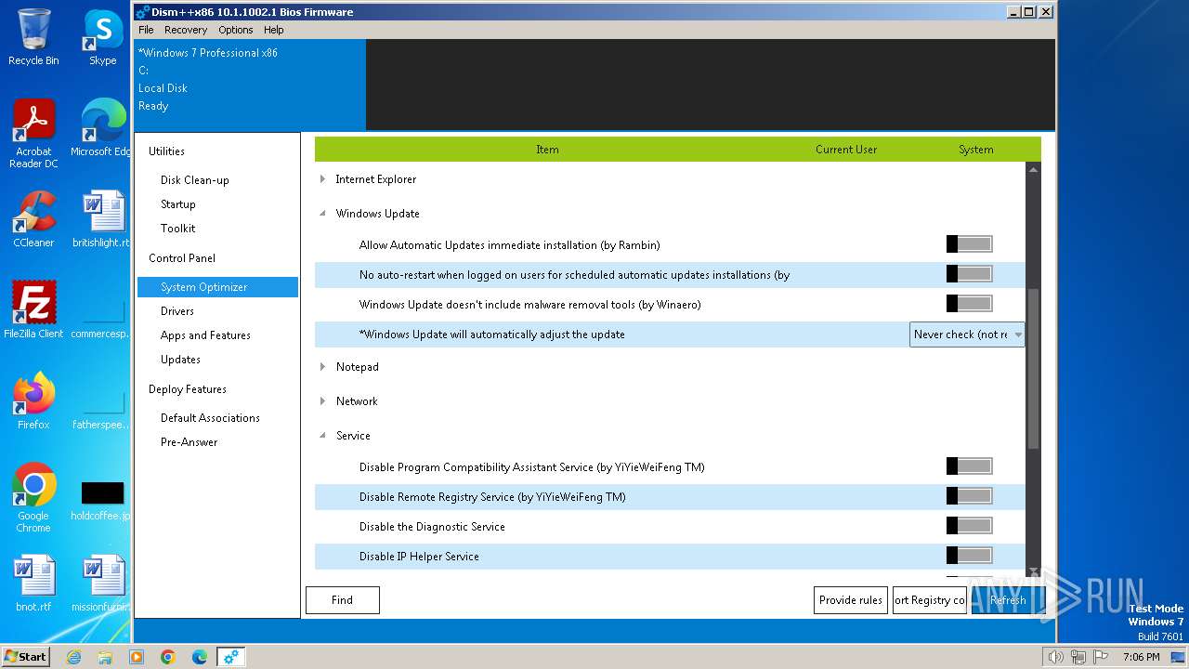Open the Start menu
The image size is (1189, 669).
[x=26, y=656]
